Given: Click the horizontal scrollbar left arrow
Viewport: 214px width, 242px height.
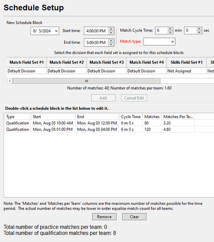Looking at the screenshot, I should point(10,81).
